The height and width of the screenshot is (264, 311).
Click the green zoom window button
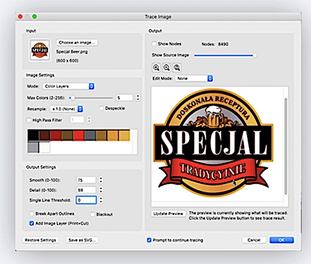(x=35, y=17)
